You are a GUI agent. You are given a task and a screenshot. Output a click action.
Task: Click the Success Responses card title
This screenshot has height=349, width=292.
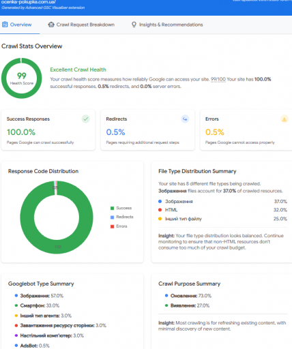tap(28, 119)
